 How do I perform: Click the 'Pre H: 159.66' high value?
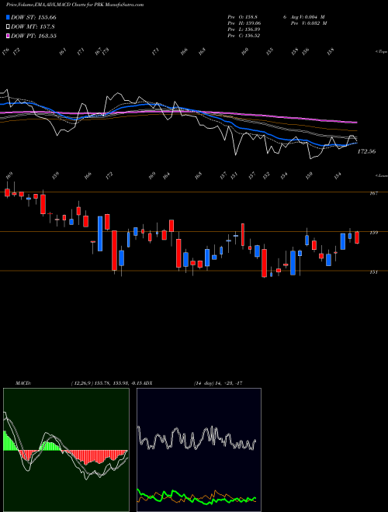[x=244, y=23]
